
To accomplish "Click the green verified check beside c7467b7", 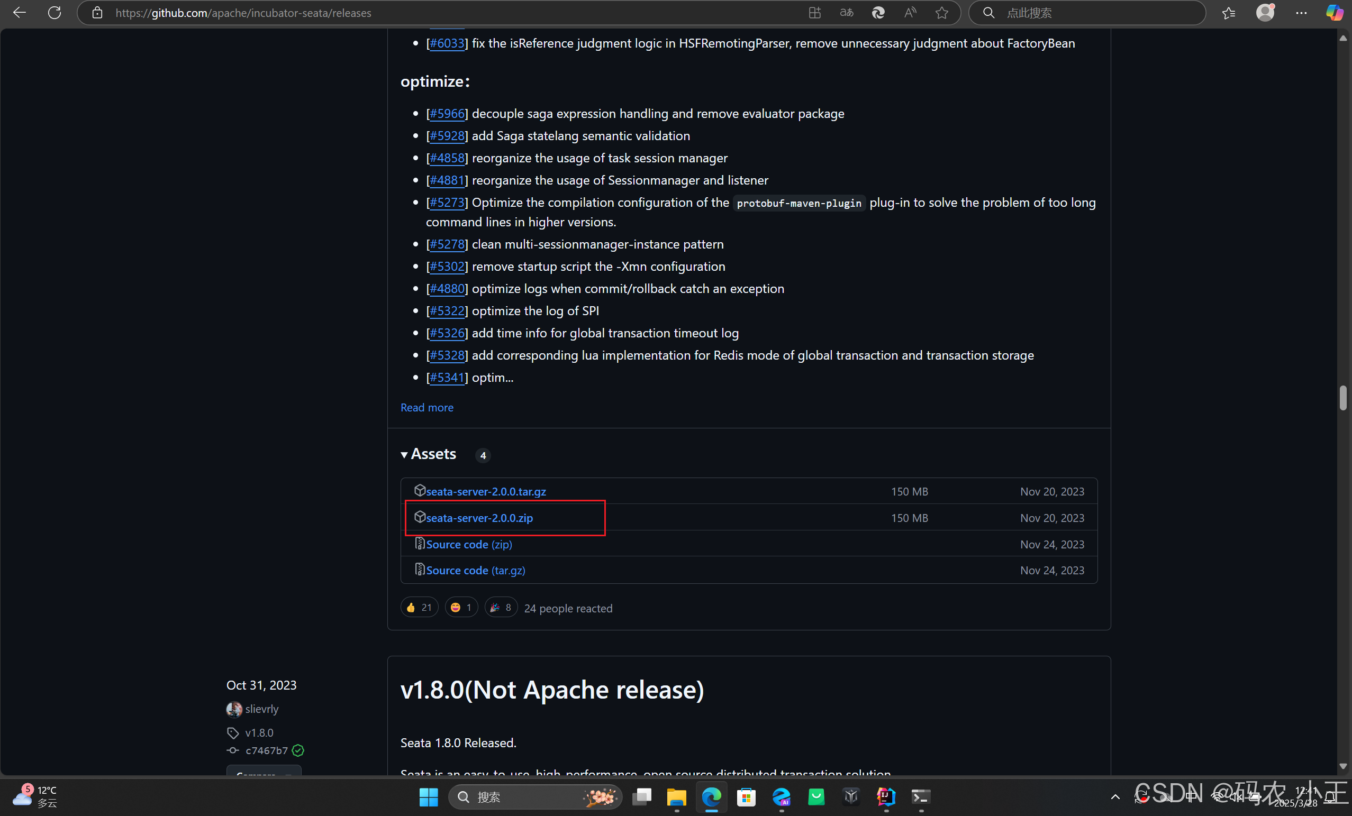I will [x=298, y=750].
